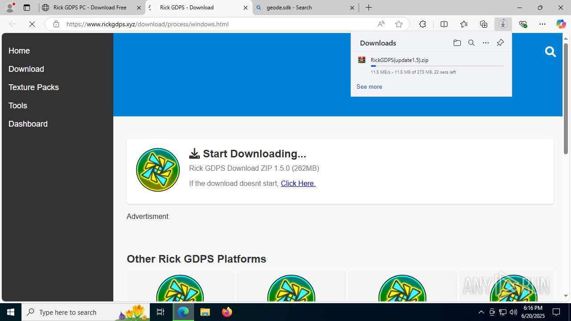Show hidden system tray icons
This screenshot has width=571, height=321.
(x=481, y=312)
